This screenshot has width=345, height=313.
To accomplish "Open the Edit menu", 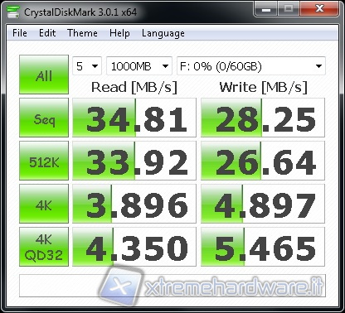I will tap(47, 33).
